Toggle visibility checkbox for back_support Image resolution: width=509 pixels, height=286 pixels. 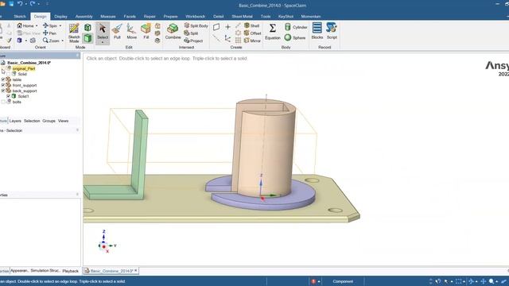point(3,91)
